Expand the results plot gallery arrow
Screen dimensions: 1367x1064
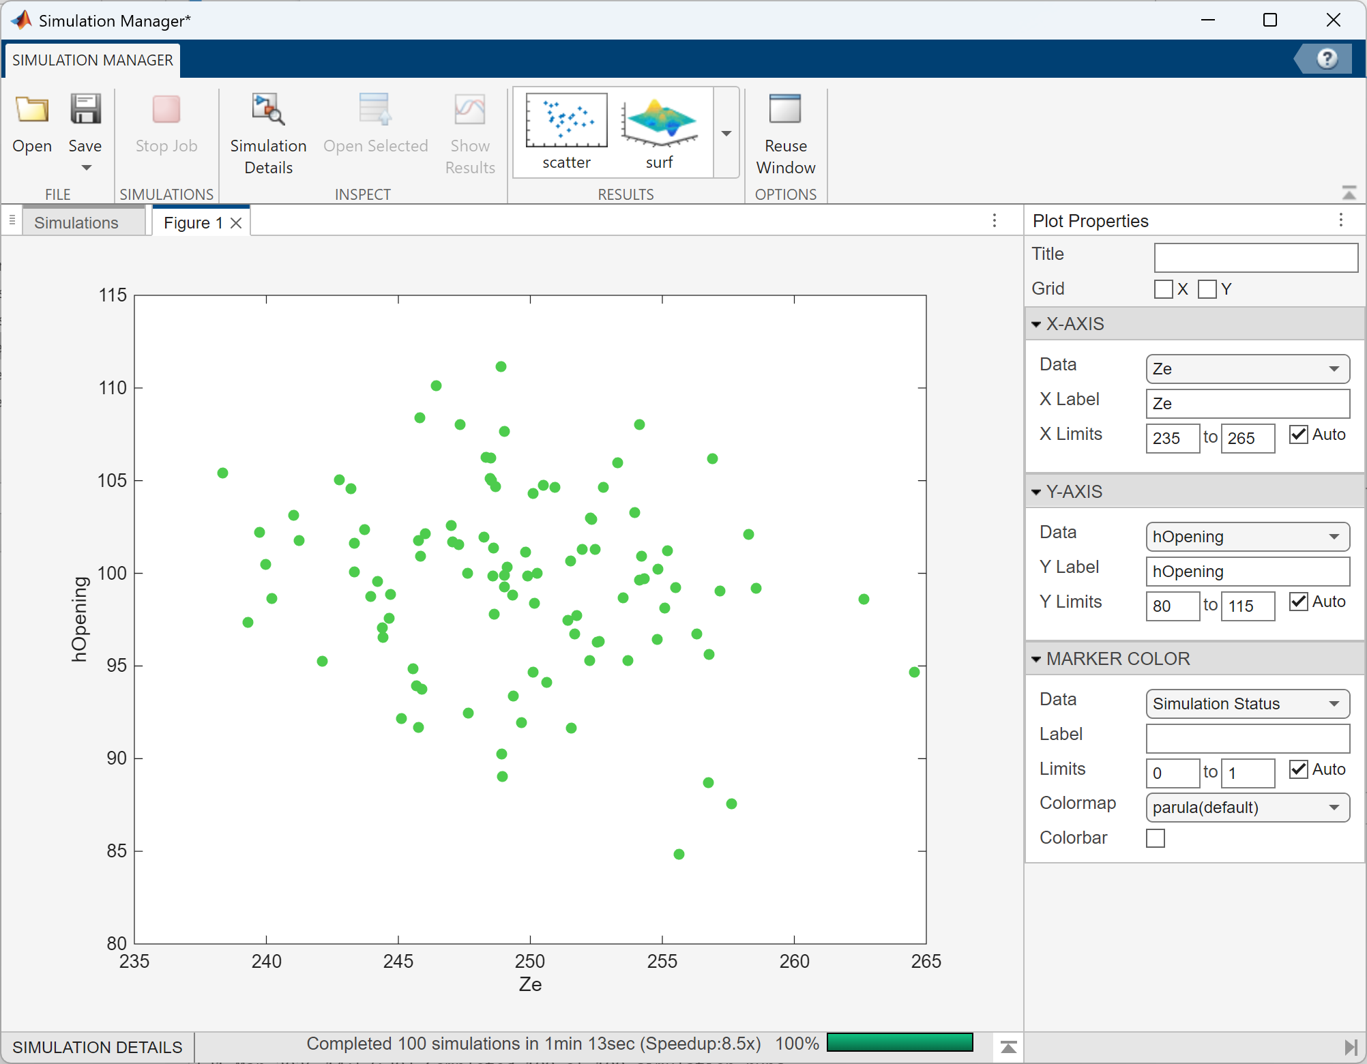726,133
